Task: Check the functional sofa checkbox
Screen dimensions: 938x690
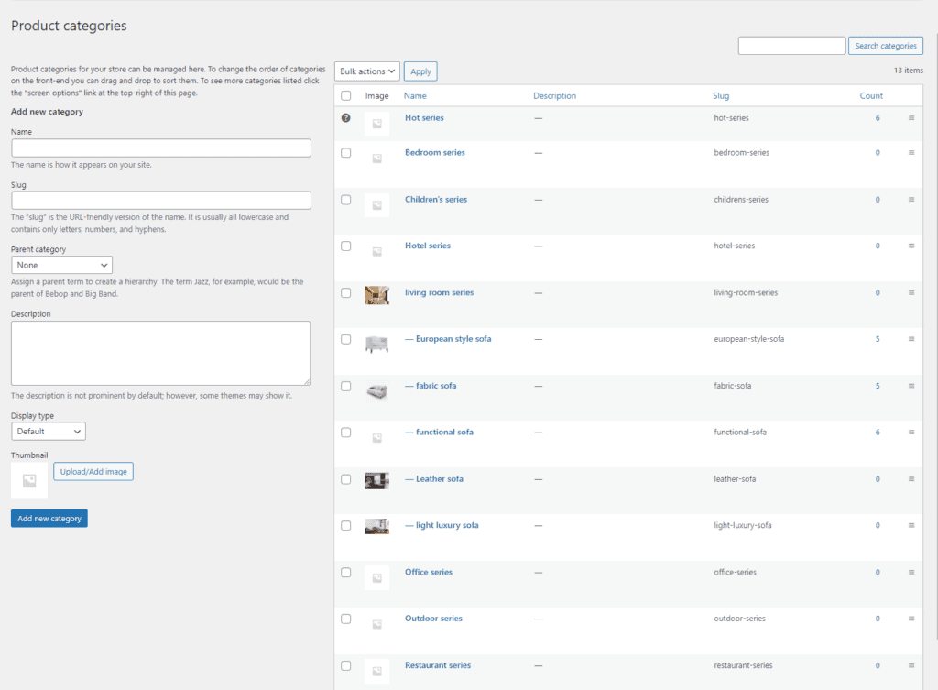Action: point(345,433)
